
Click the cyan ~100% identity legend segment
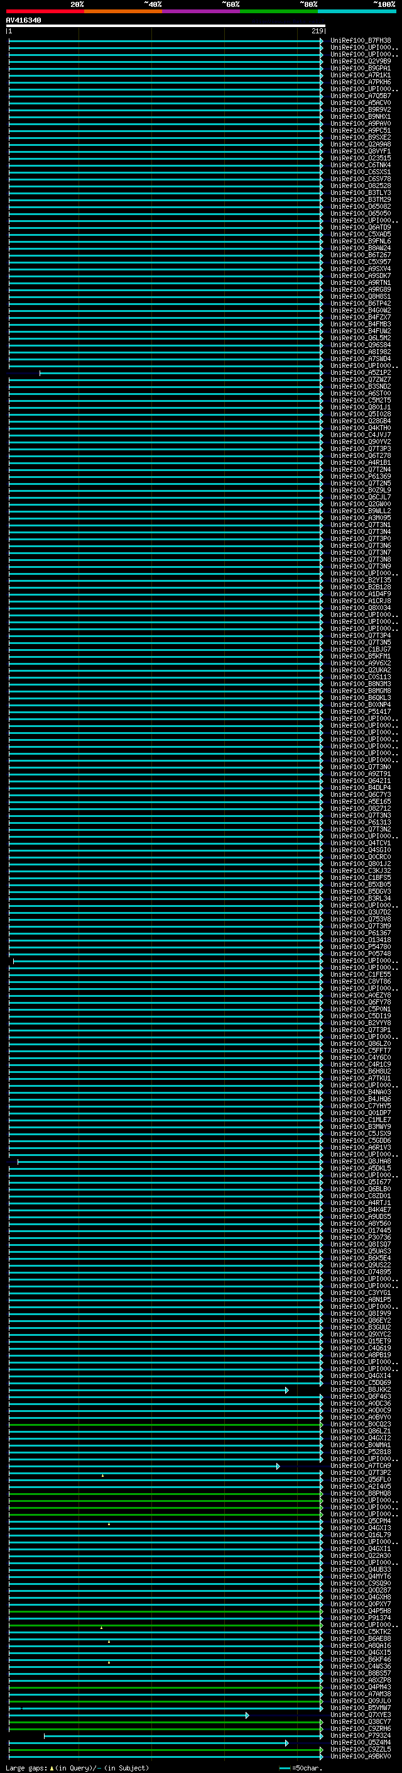tap(357, 11)
